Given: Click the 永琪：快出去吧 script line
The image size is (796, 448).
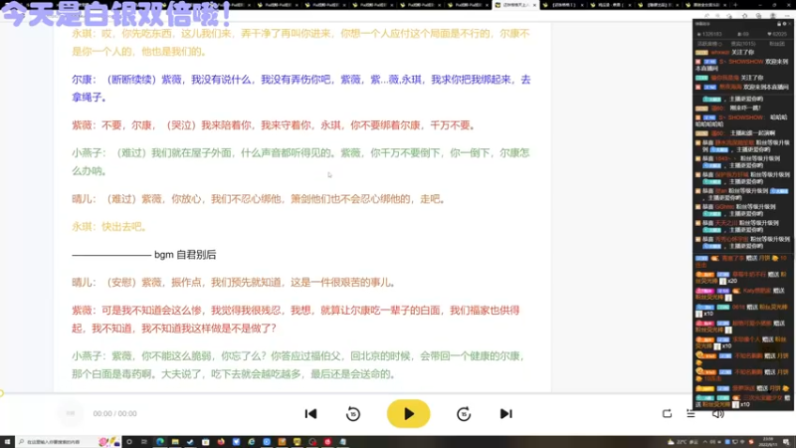Looking at the screenshot, I should (109, 227).
